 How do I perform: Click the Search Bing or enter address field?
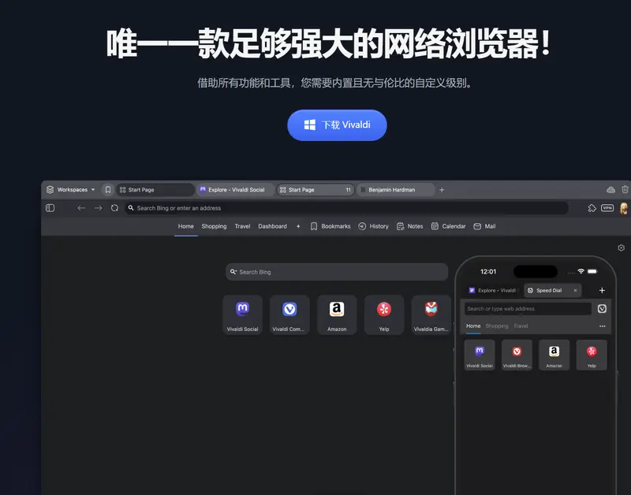click(x=346, y=208)
